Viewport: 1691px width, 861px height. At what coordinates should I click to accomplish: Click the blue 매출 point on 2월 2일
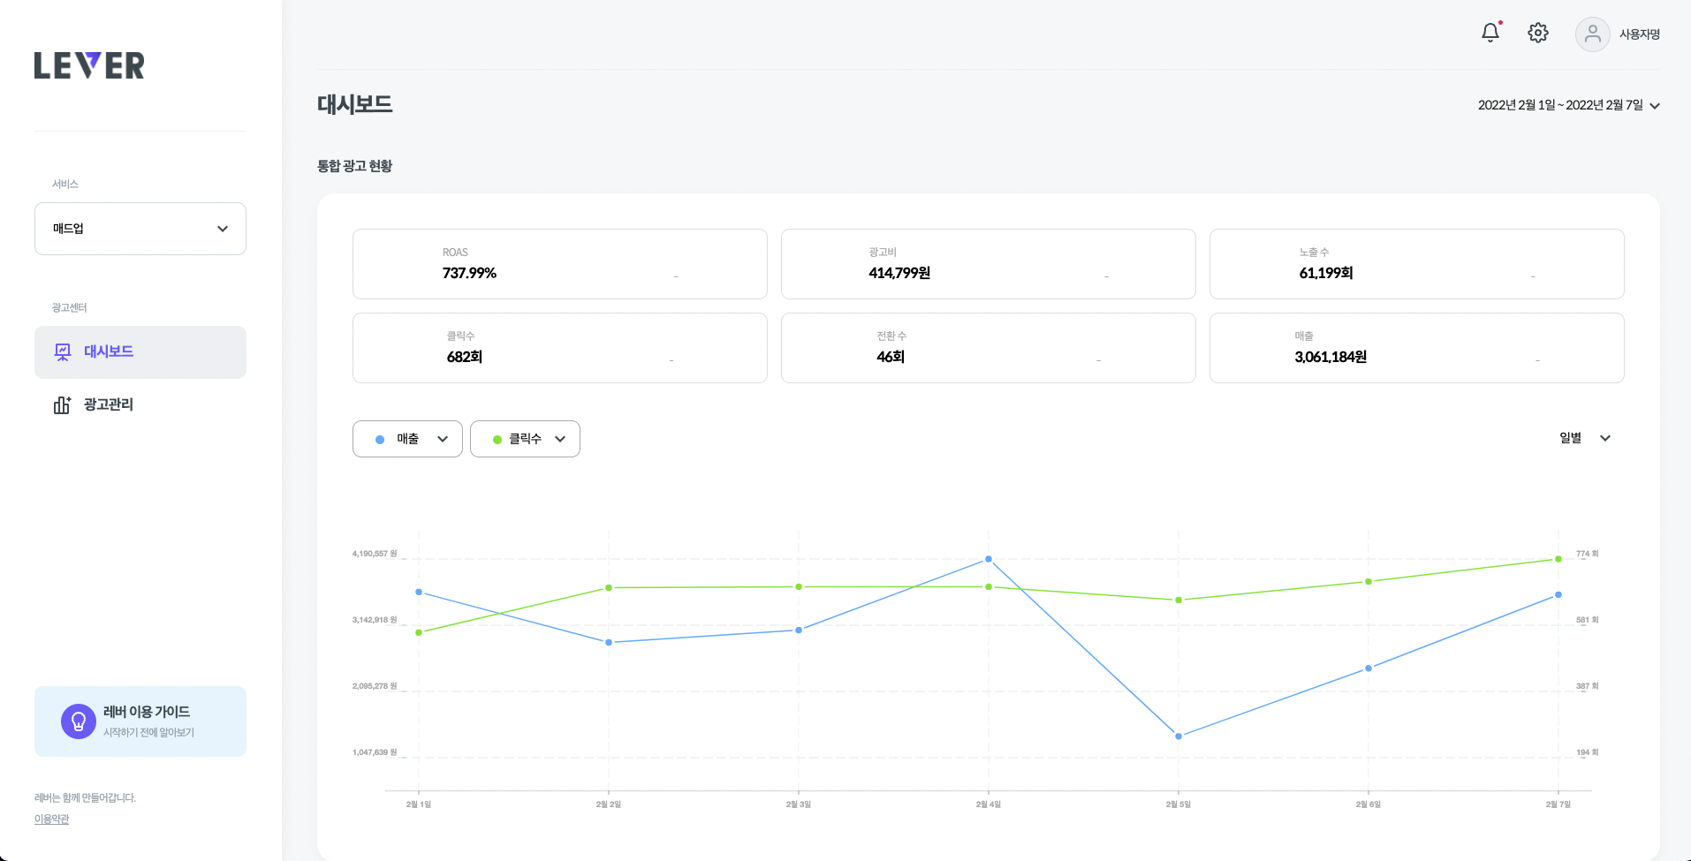(609, 643)
